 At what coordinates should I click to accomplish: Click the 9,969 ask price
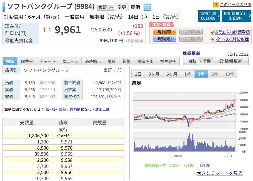point(67,154)
